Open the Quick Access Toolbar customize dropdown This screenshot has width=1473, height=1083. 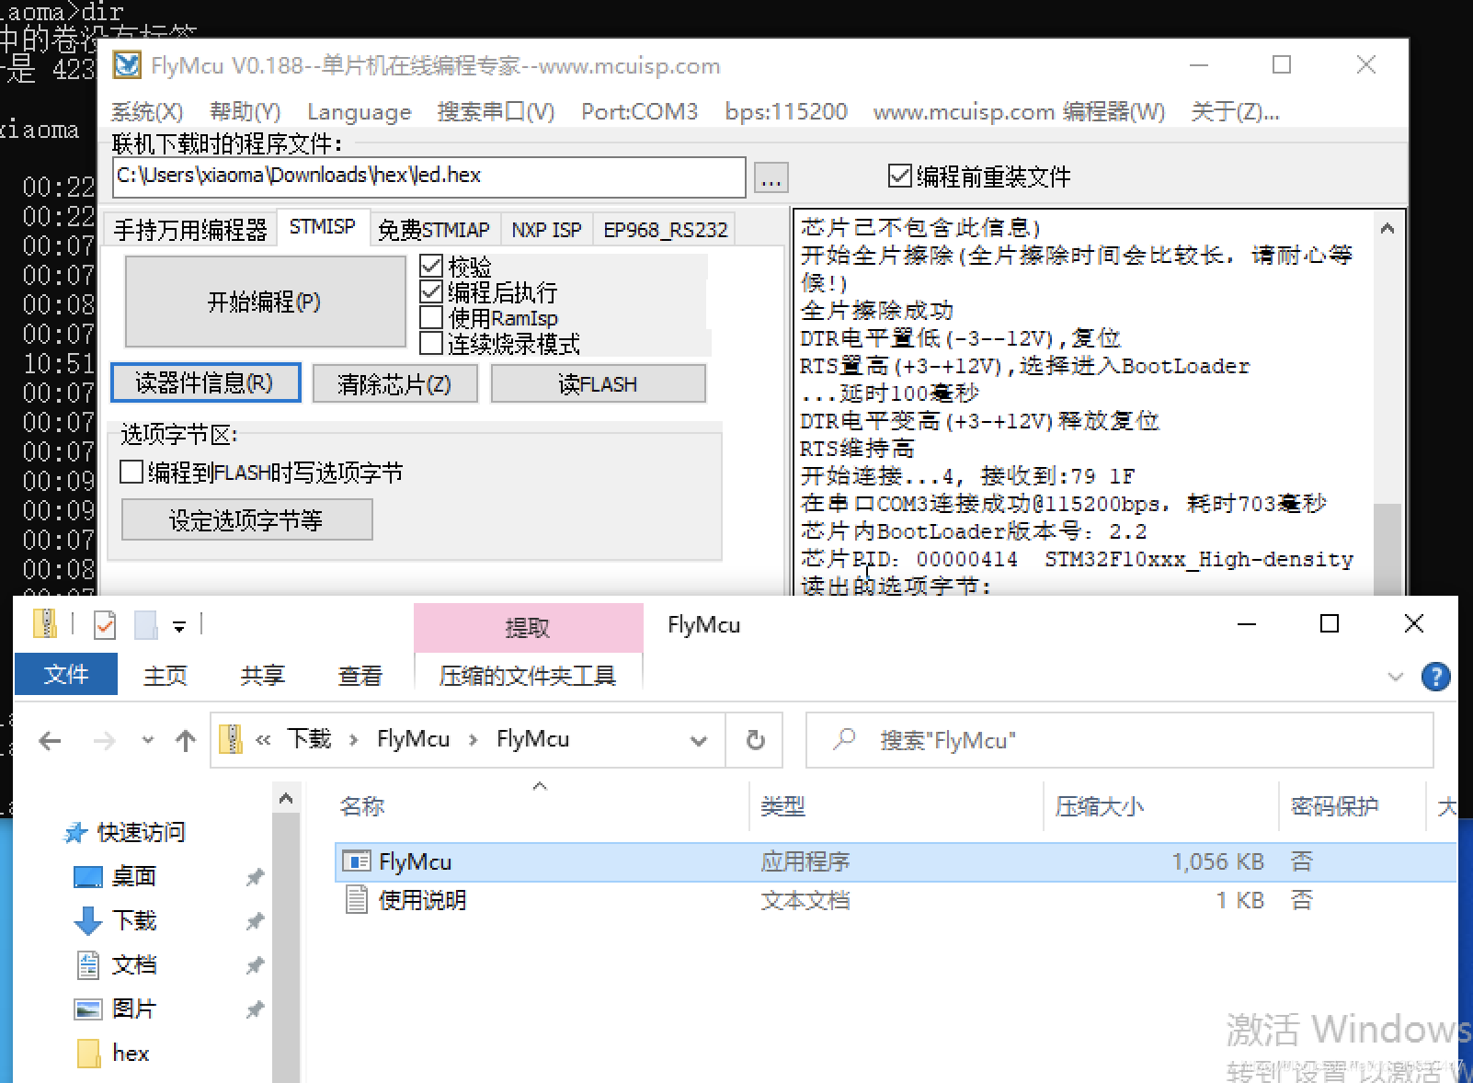tap(180, 625)
